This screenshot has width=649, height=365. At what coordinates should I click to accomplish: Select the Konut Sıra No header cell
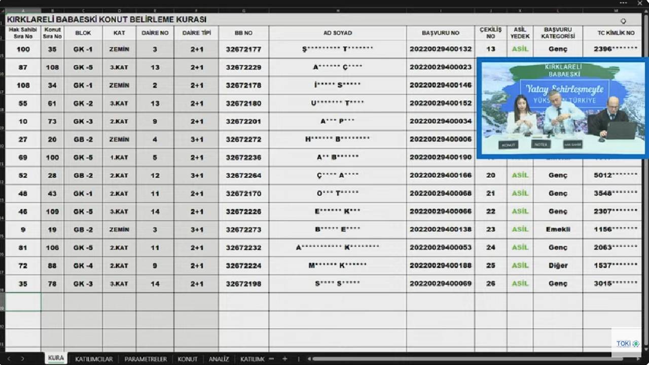[52, 33]
